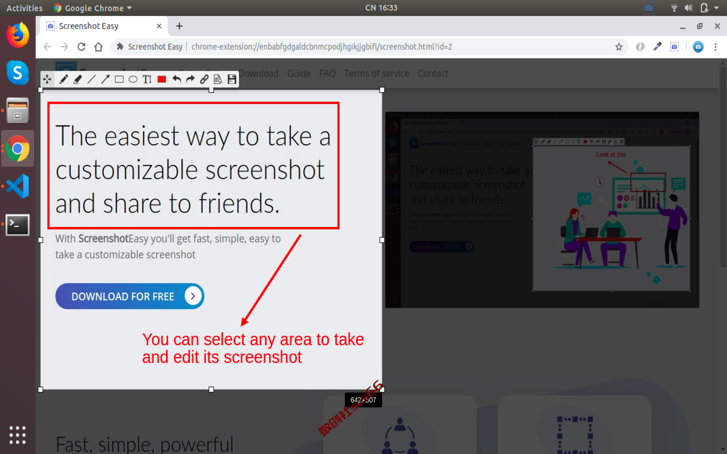Open Visual Studio Code from the dock
This screenshot has height=454, width=727.
(18, 187)
